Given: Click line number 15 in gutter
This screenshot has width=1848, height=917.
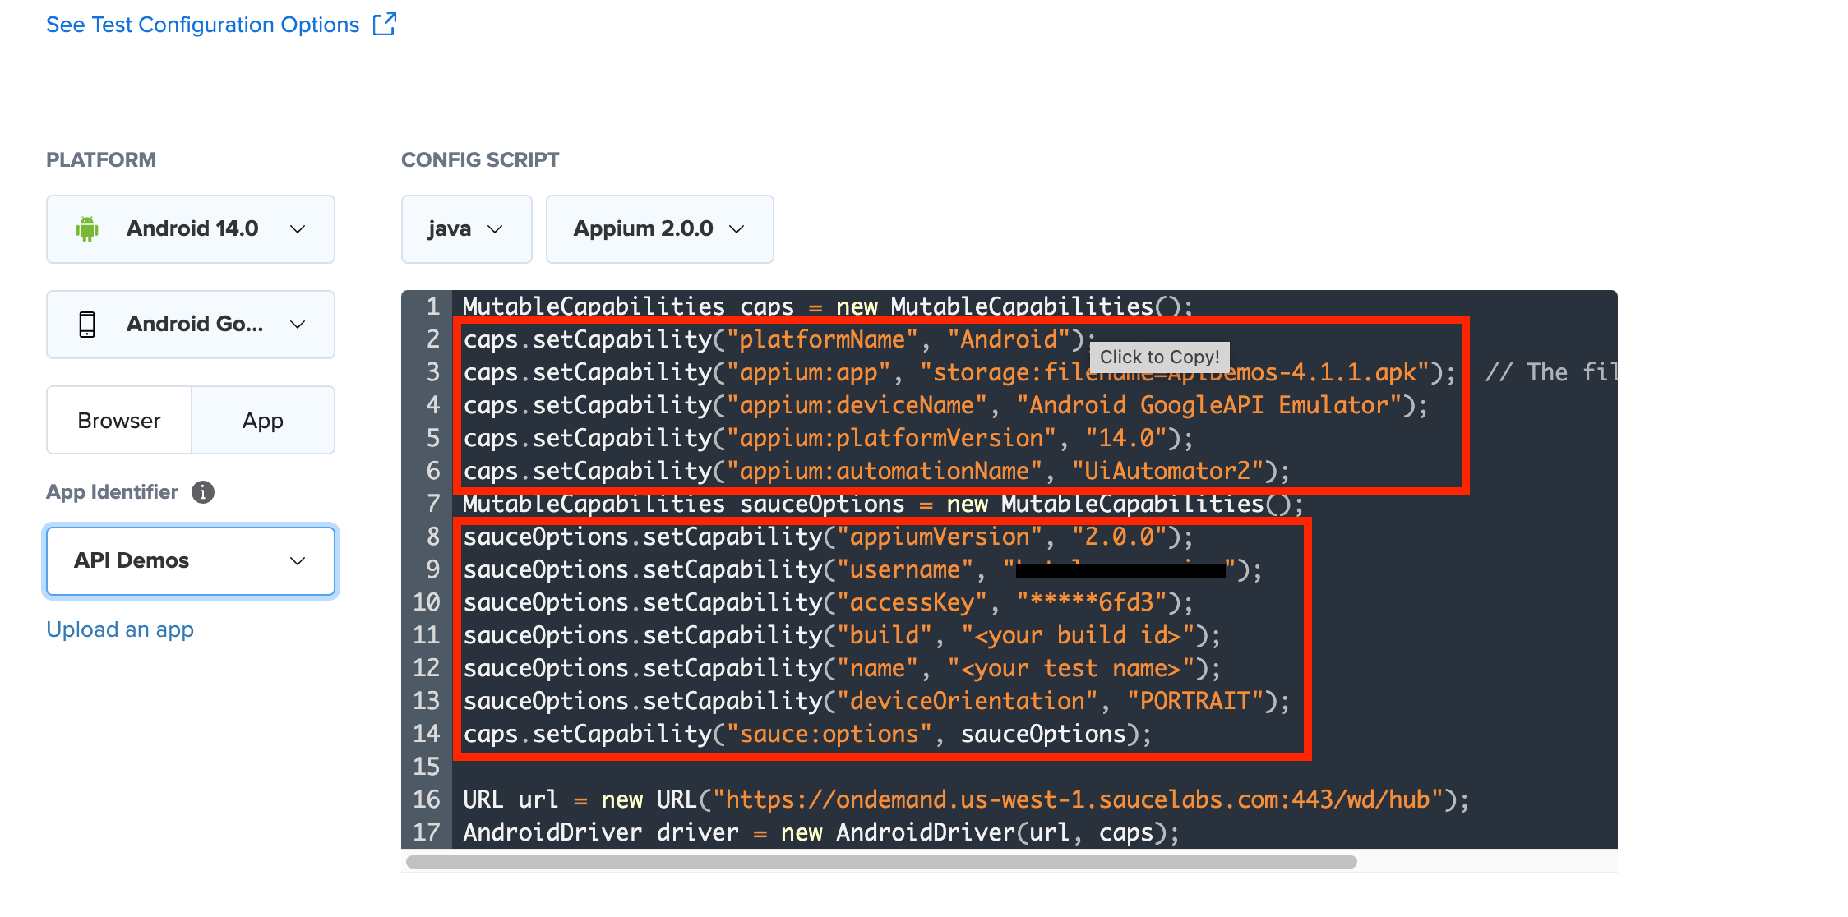Looking at the screenshot, I should point(427,767).
